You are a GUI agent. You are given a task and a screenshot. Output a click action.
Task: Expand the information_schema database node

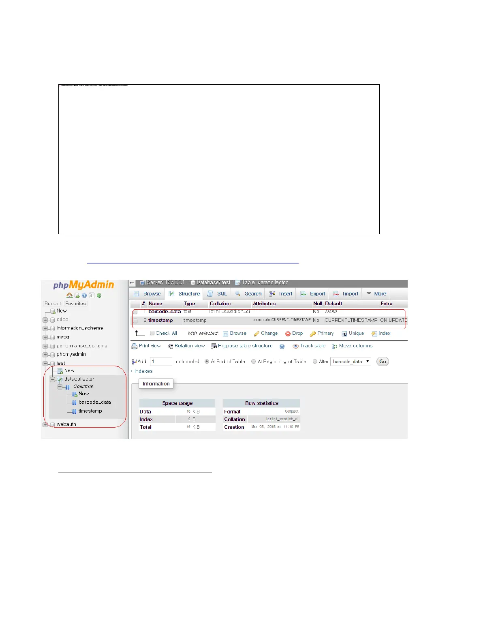point(45,328)
